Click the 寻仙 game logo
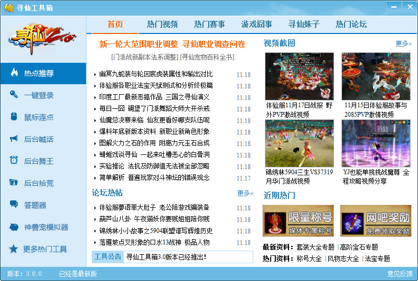This screenshot has width=418, height=281. pos(42,39)
